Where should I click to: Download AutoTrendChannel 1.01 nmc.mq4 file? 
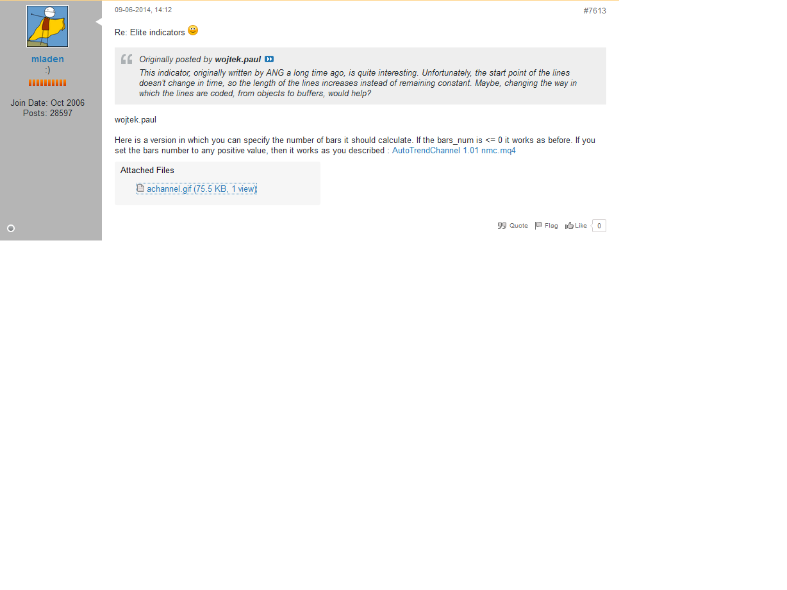click(454, 151)
